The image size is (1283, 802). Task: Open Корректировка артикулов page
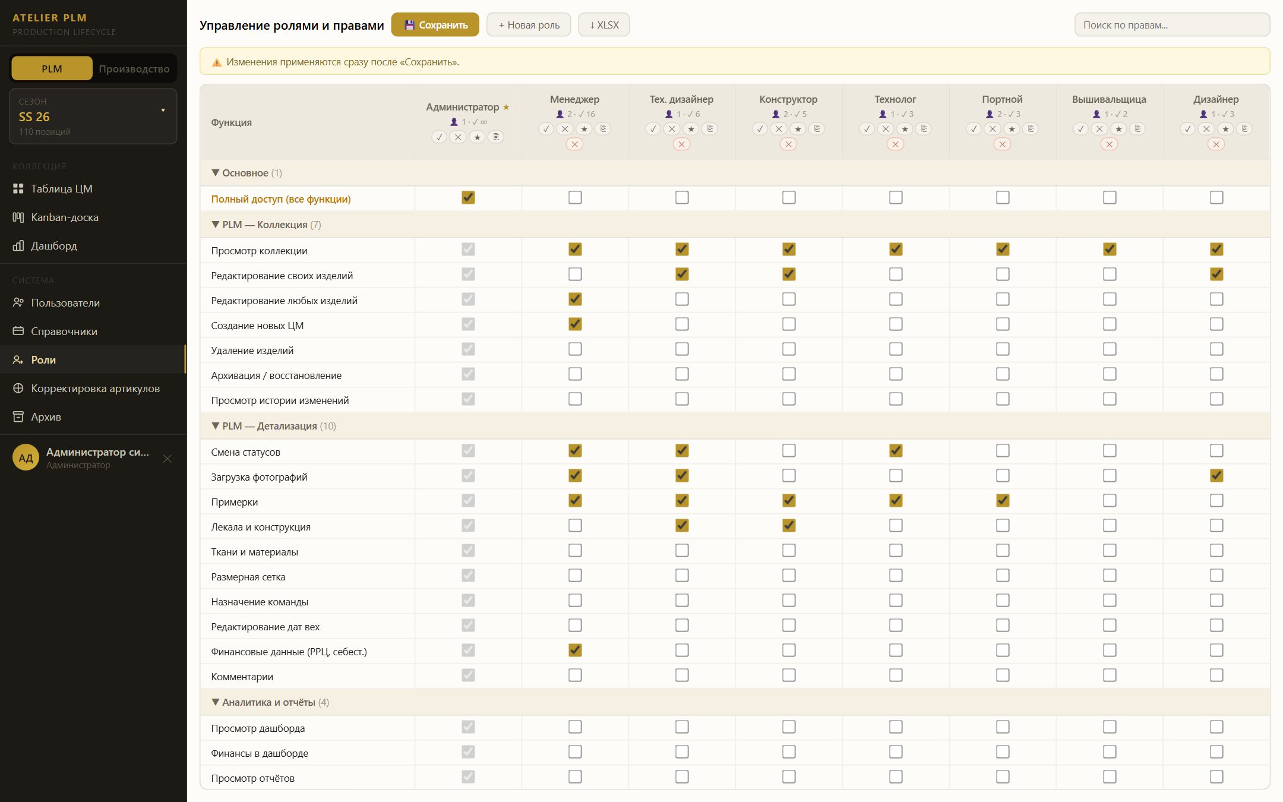[93, 388]
